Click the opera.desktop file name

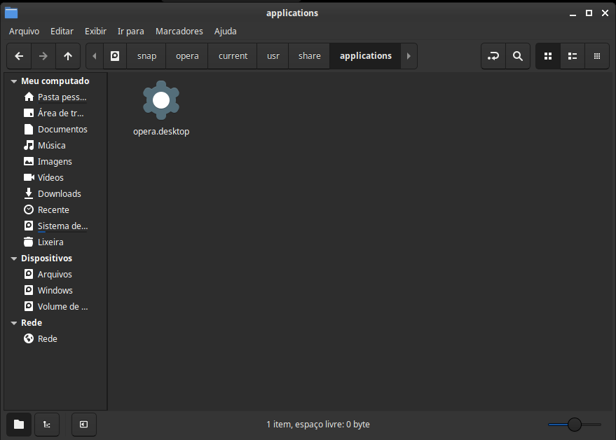click(161, 132)
